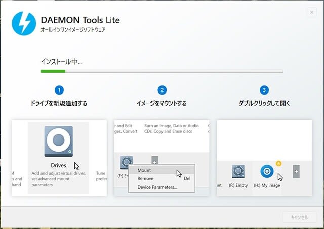The height and width of the screenshot is (229, 324).
Task: Click the インストール中... status text
Action: tap(62, 62)
